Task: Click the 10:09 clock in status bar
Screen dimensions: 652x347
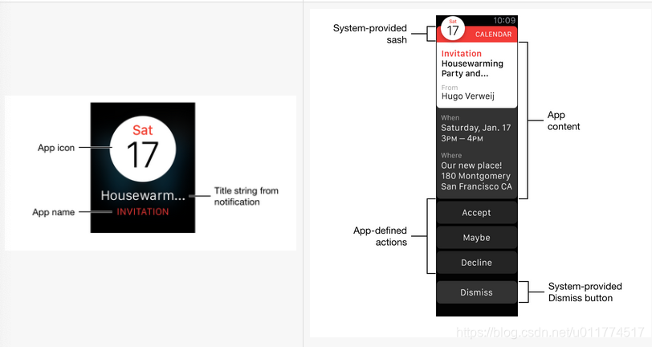Action: tap(504, 20)
